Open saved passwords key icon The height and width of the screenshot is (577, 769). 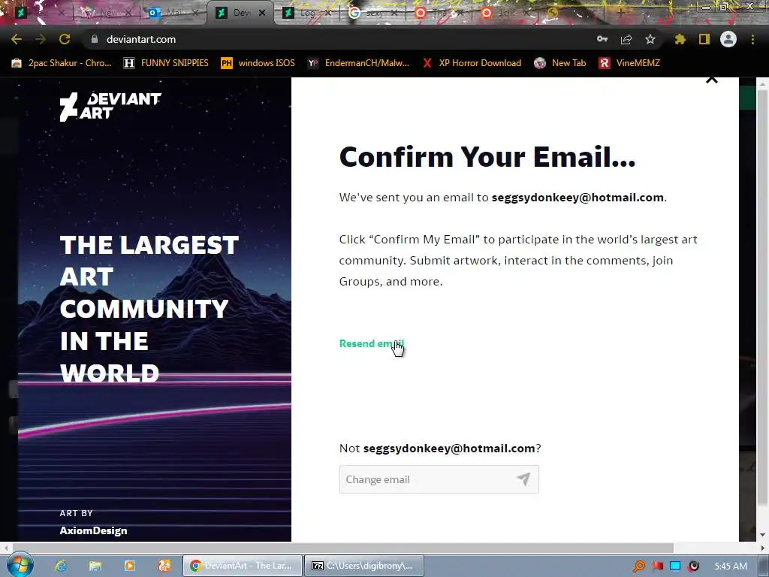pyautogui.click(x=602, y=39)
